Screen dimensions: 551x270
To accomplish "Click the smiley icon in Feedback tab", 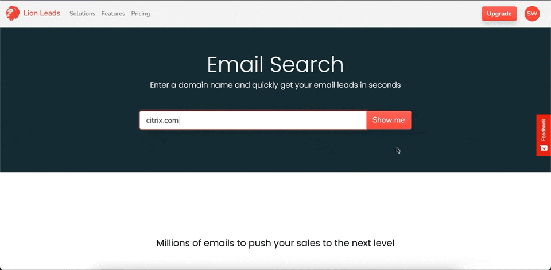I will pyautogui.click(x=544, y=148).
